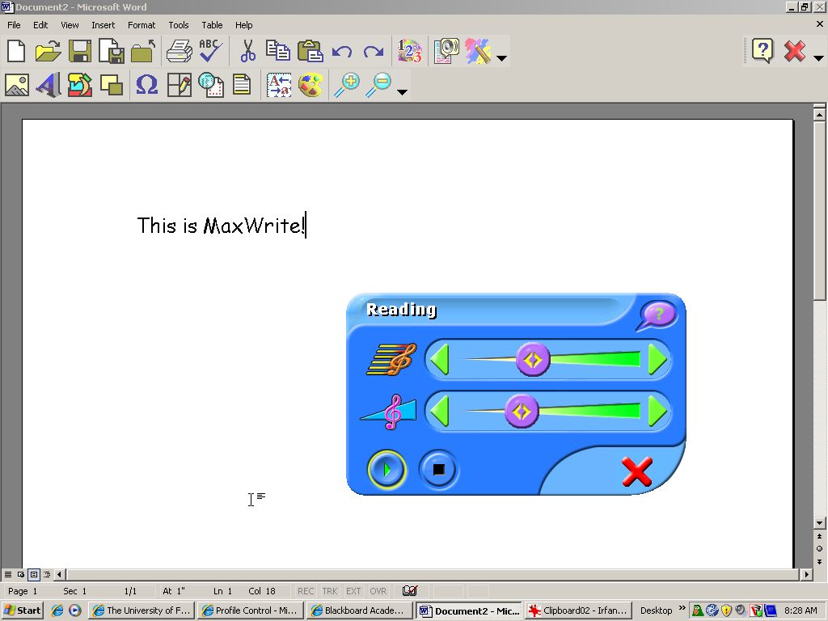Copy the selection
828x621 pixels.
coord(278,52)
